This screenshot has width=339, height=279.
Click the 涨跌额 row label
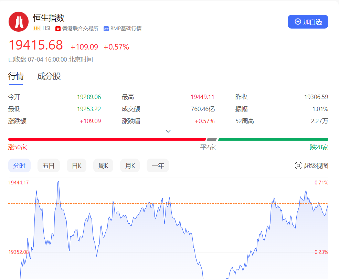tap(17, 121)
